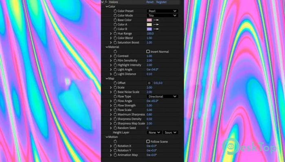The height and width of the screenshot is (162, 285).
Task: Toggle the Offset stopwatch
Action: click(x=115, y=83)
